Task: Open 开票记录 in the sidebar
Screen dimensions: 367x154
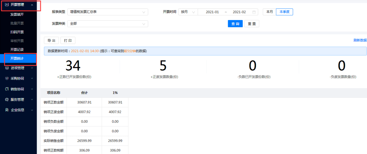Action: 17,50
